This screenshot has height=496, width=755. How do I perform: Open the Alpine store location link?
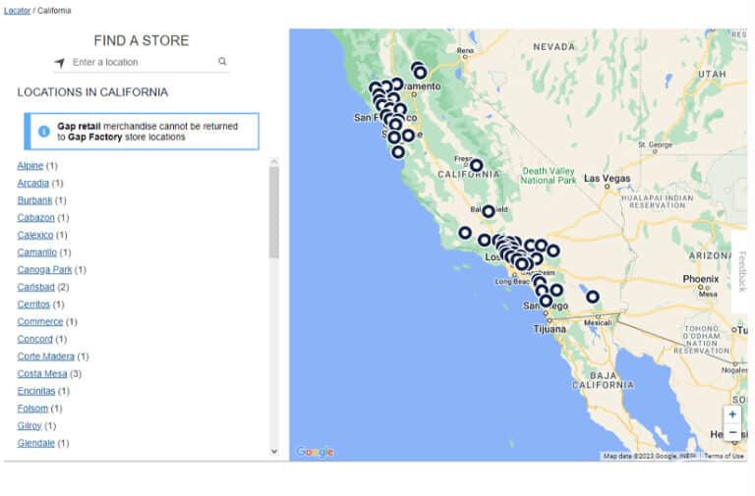click(x=30, y=166)
